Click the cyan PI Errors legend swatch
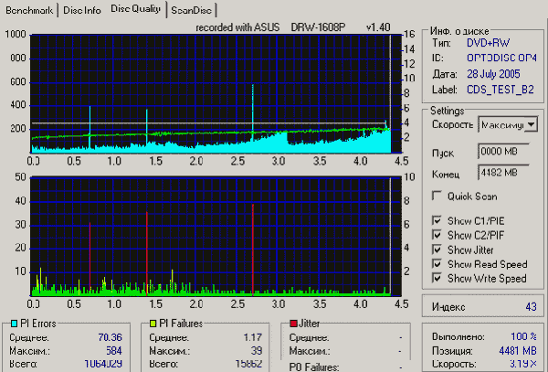 (14, 324)
